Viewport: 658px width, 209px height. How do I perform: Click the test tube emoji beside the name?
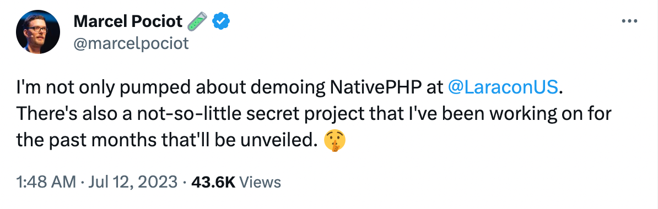pyautogui.click(x=197, y=21)
